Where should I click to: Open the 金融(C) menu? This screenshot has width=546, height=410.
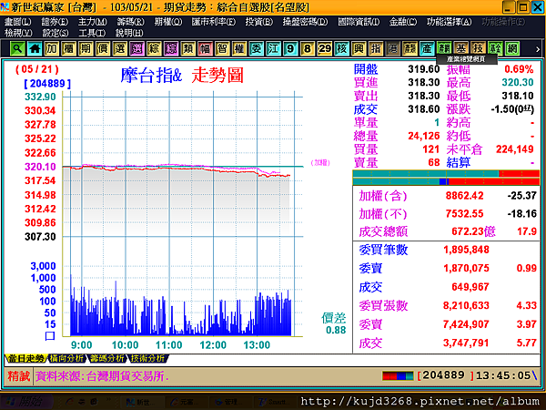click(403, 22)
